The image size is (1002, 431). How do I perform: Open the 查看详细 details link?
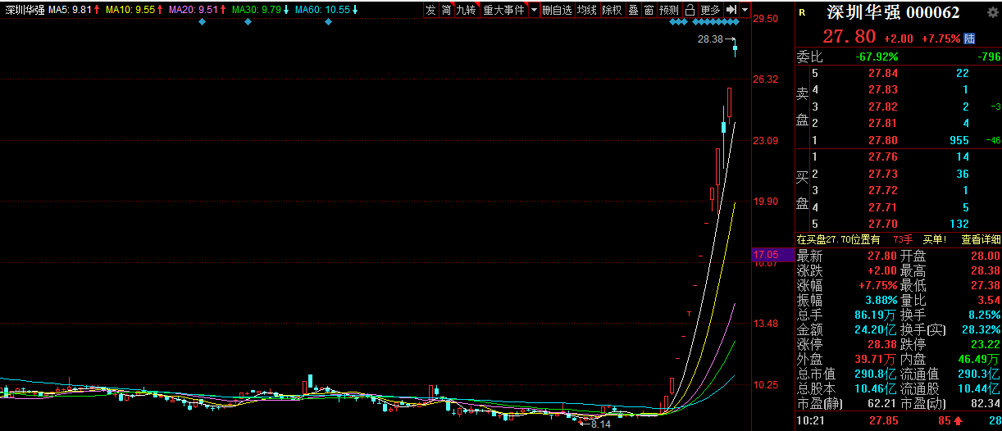981,239
